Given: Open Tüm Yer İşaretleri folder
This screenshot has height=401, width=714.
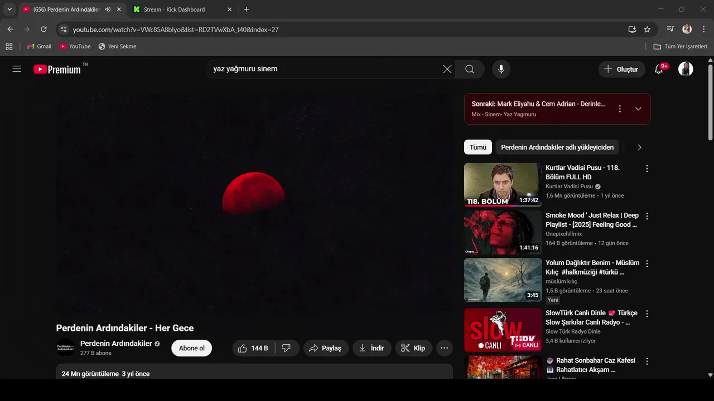Looking at the screenshot, I should [681, 46].
